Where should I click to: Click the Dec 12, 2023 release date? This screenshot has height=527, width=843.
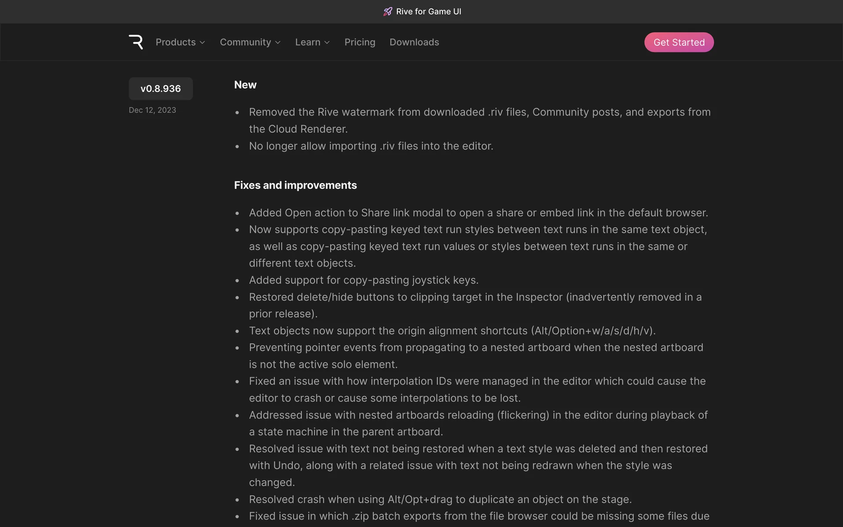152,110
